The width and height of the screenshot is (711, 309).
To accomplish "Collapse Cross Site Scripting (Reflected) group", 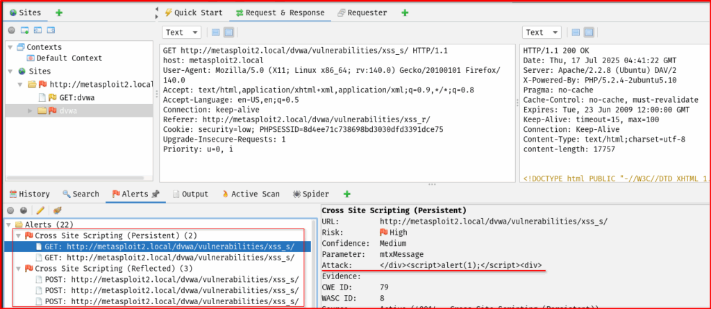I will pos(18,268).
